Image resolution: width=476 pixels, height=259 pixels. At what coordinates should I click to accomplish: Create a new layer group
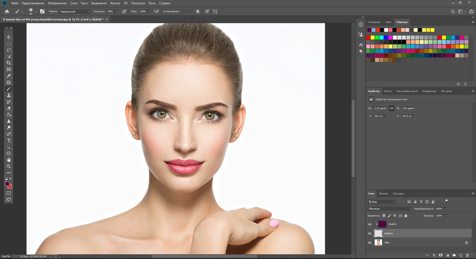454,255
